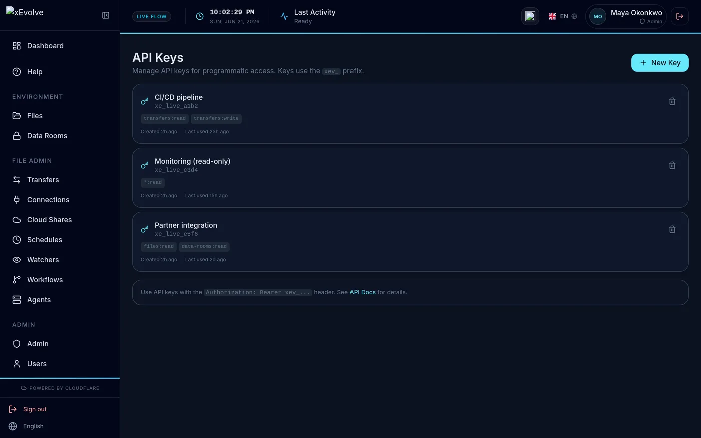Change language via English option
This screenshot has height=438, width=701.
(33, 426)
